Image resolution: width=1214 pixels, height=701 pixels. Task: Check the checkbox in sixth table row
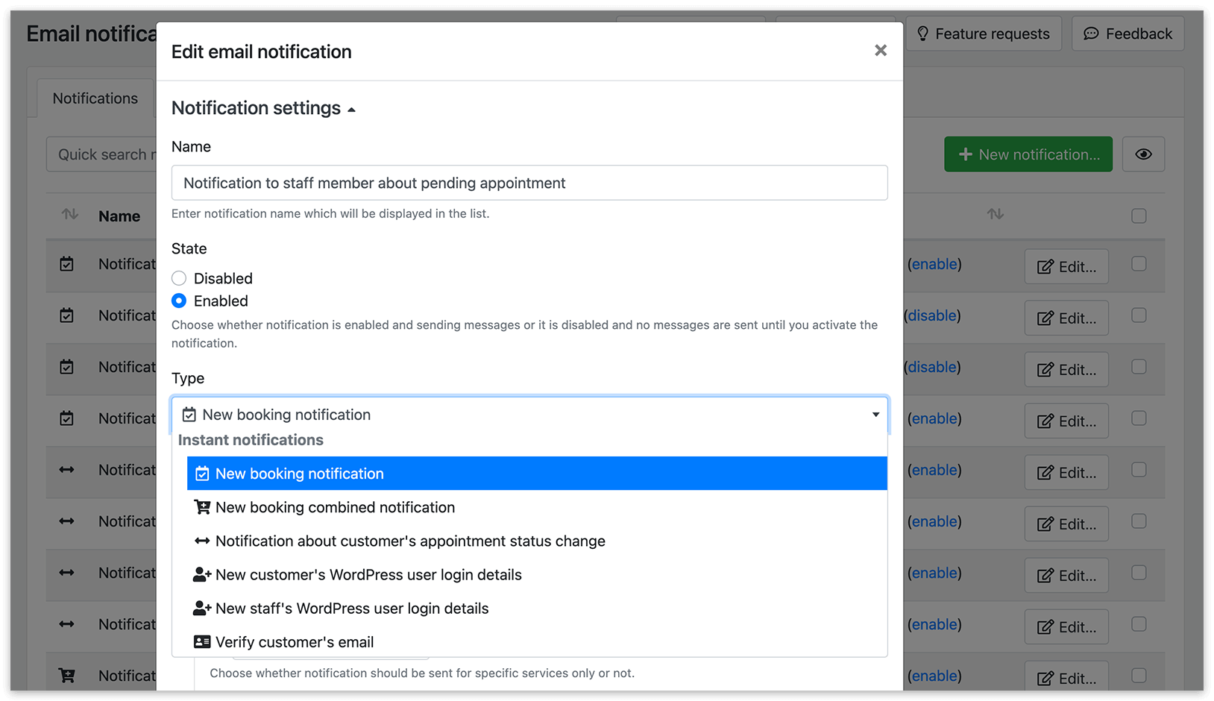(1139, 521)
